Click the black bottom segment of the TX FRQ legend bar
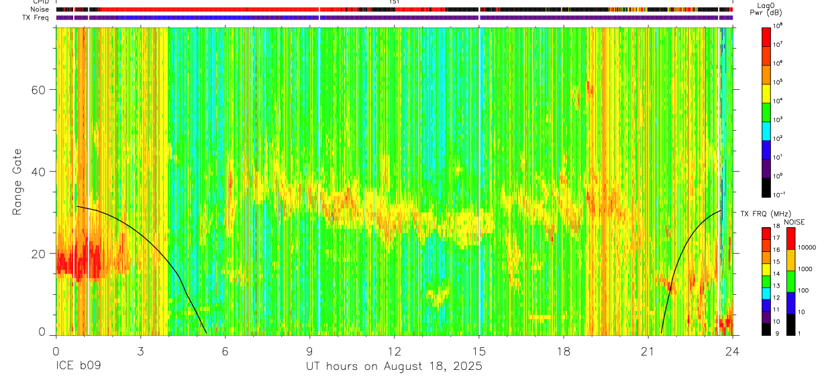 (766, 330)
